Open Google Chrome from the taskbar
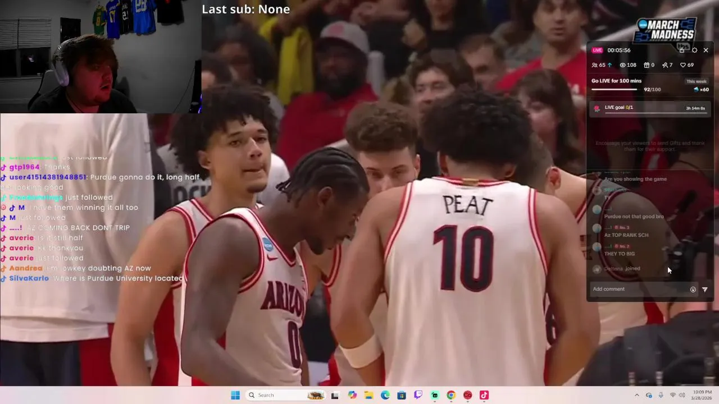This screenshot has height=404, width=719. 451,395
